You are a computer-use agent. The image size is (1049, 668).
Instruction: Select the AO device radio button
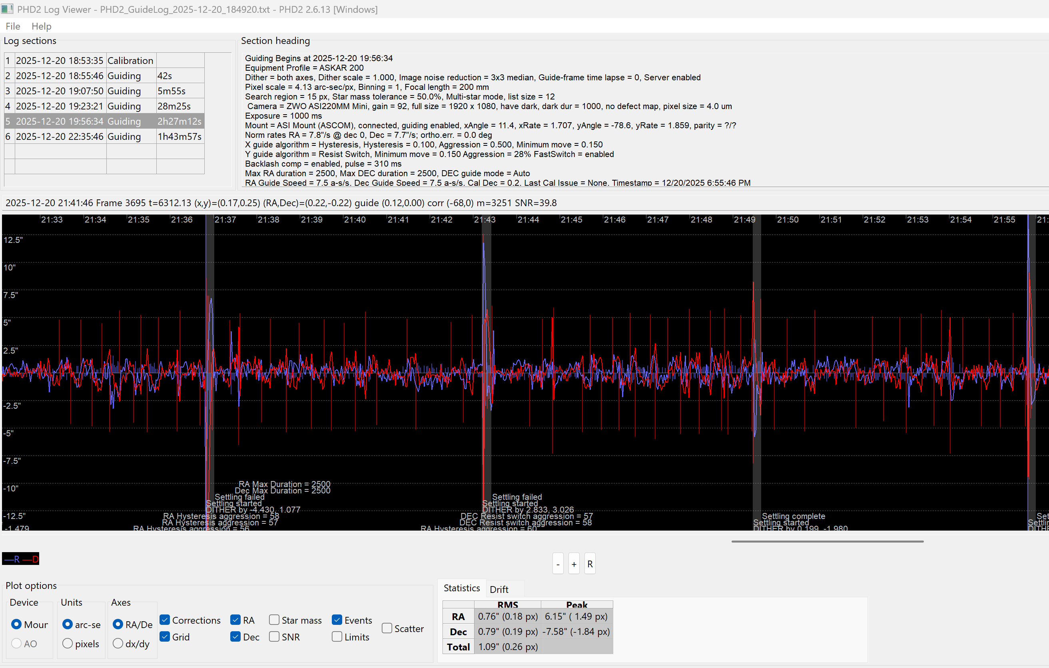click(16, 643)
